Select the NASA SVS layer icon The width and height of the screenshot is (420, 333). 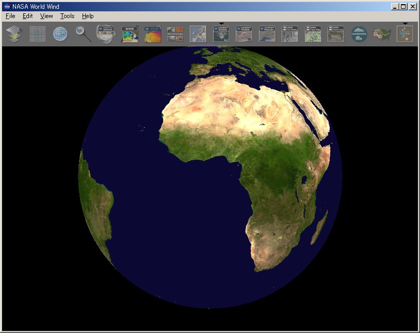point(152,34)
